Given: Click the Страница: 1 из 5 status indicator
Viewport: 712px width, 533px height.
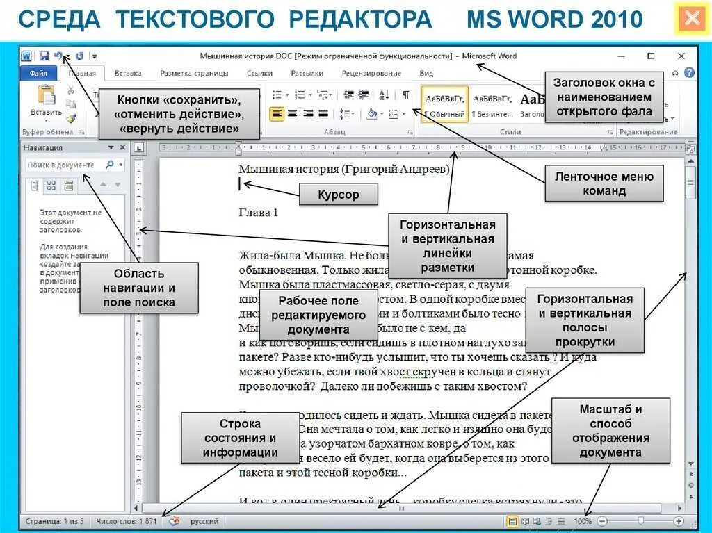Looking at the screenshot, I should (54, 521).
